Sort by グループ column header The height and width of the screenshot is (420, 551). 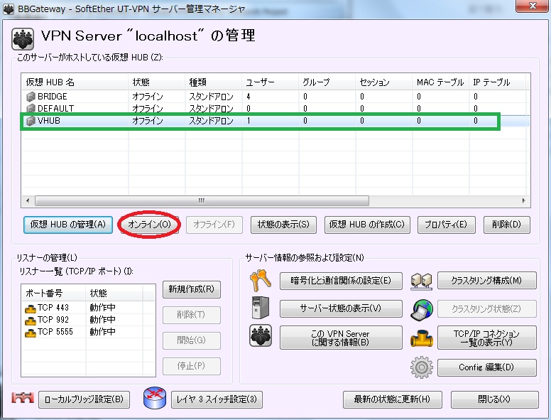coord(327,82)
